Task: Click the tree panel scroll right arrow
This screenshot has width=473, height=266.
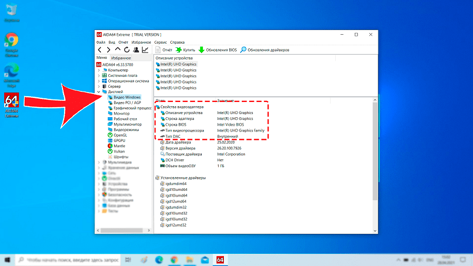Action: coord(149,230)
